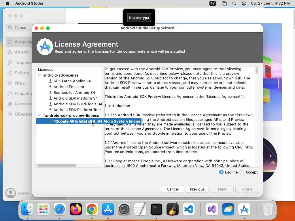Viewport: 295px width, 221px height.
Task: Open Control Center in menu bar
Action: coord(244,3)
